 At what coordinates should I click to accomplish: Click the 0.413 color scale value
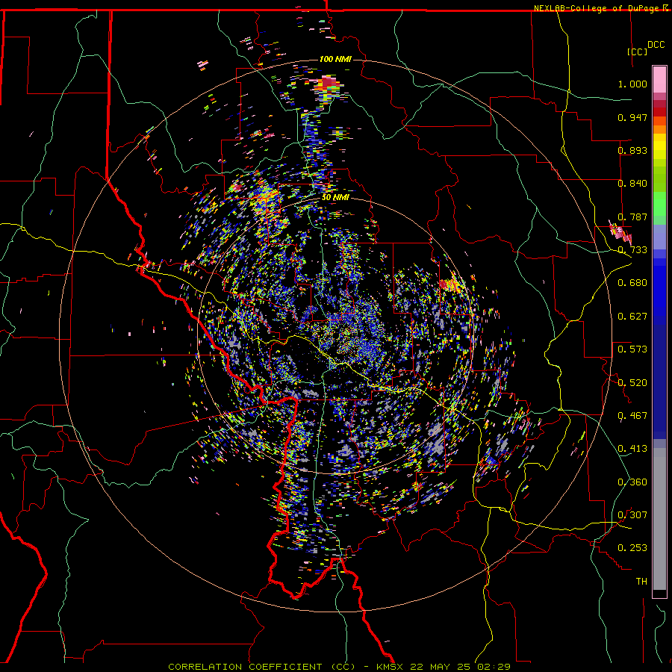tap(632, 449)
